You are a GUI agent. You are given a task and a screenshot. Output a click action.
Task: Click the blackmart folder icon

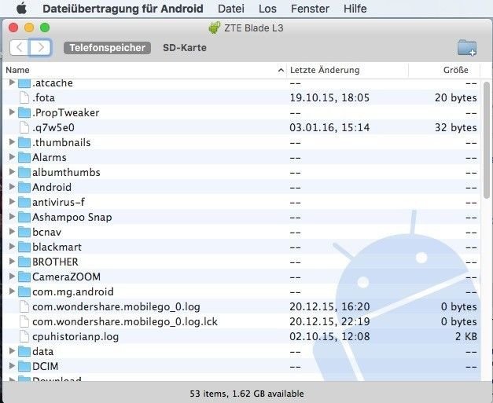pos(24,247)
